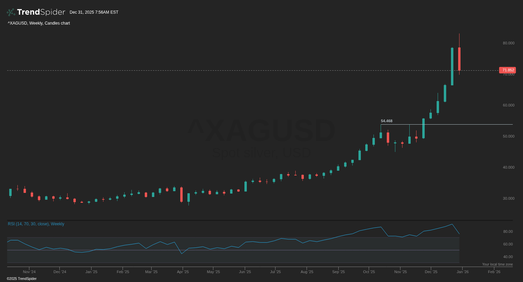Click the 40.00 RSI axis value

pyautogui.click(x=508, y=257)
